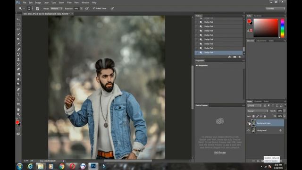This screenshot has height=170, width=302.
Task: Select the Eraser tool
Action: click(18, 69)
